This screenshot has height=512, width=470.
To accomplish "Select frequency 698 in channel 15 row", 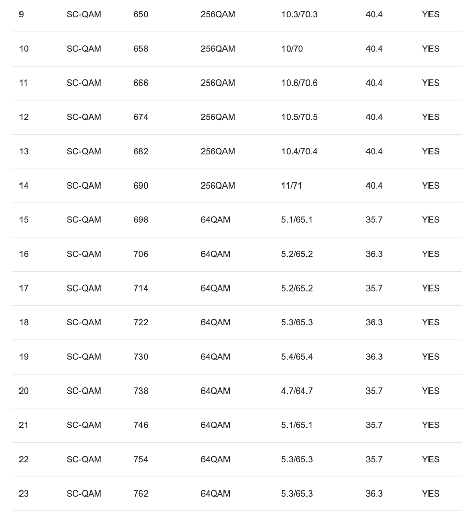I will [140, 220].
